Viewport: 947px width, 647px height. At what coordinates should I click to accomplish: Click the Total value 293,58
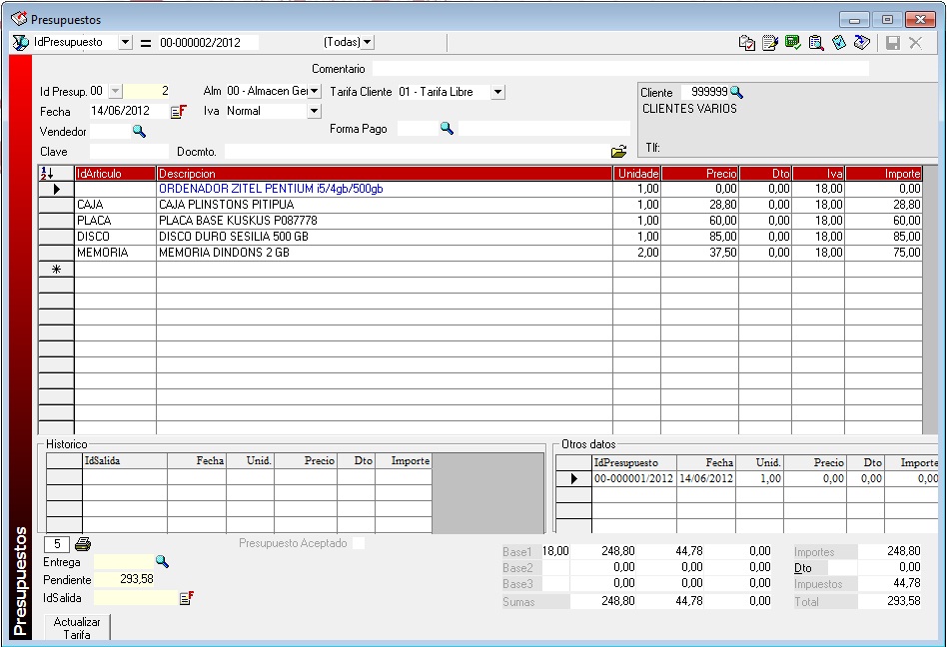[890, 601]
